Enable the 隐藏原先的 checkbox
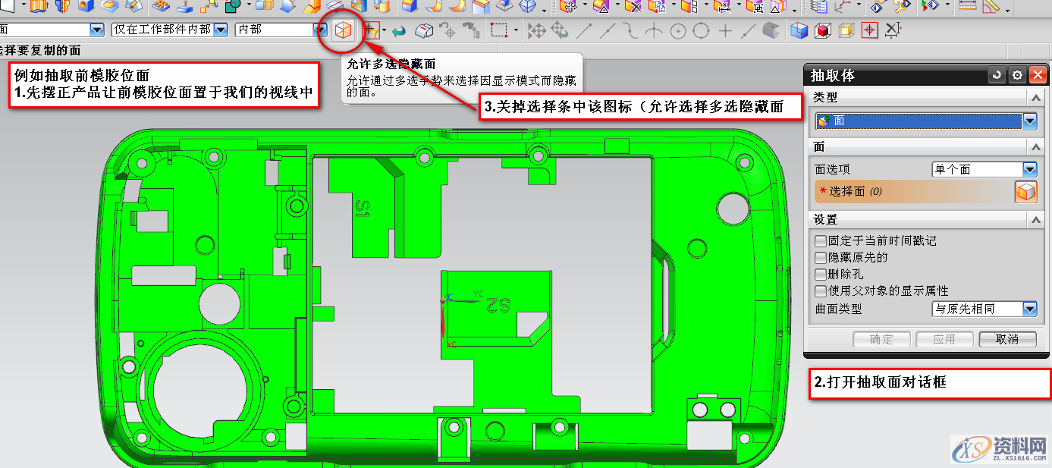Image resolution: width=1052 pixels, height=468 pixels. [x=819, y=257]
